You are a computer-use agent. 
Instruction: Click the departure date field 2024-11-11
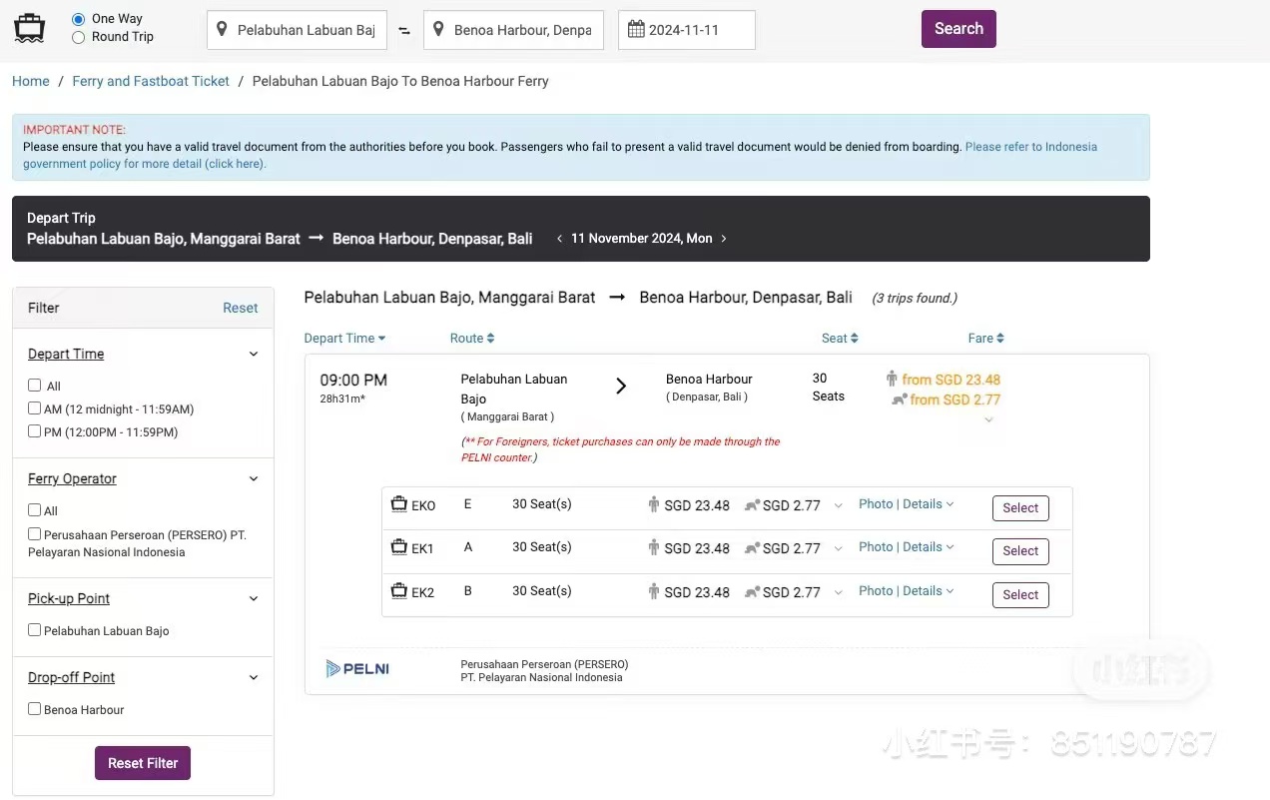[x=687, y=30]
